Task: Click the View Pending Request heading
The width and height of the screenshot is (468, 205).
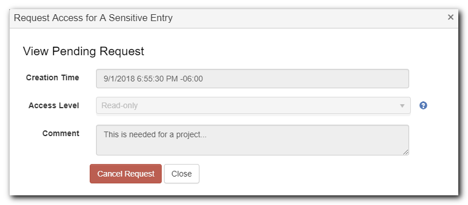Action: click(x=83, y=51)
